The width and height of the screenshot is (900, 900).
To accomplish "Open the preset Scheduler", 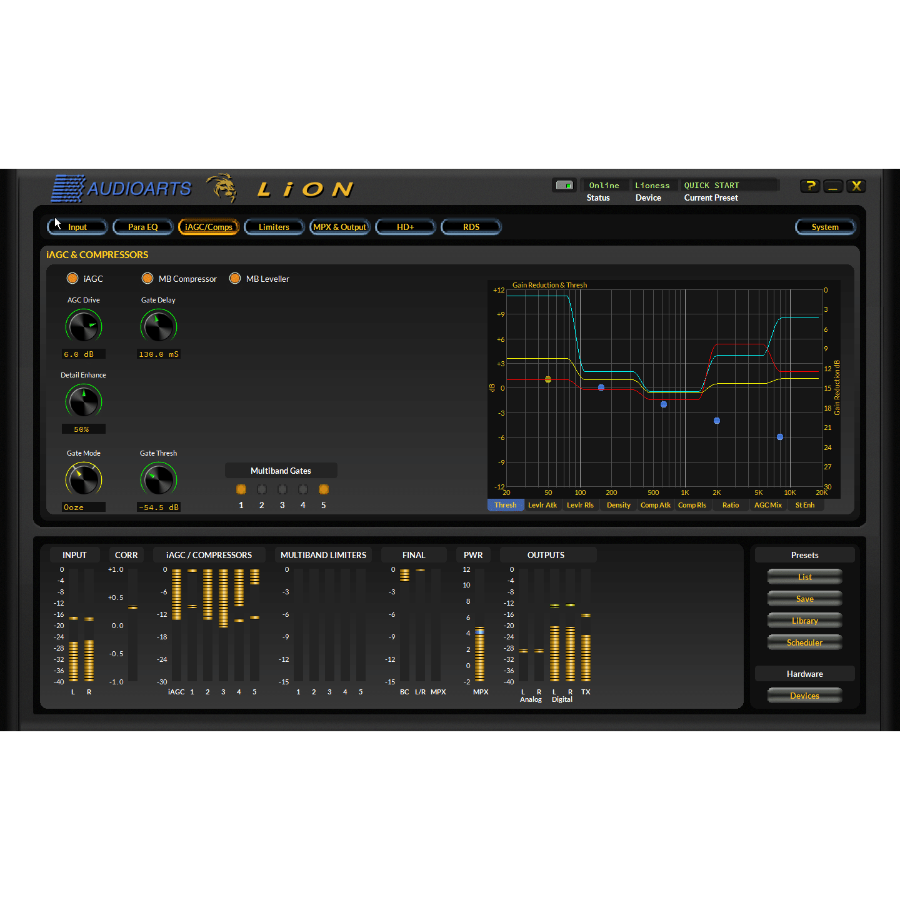I will [805, 642].
